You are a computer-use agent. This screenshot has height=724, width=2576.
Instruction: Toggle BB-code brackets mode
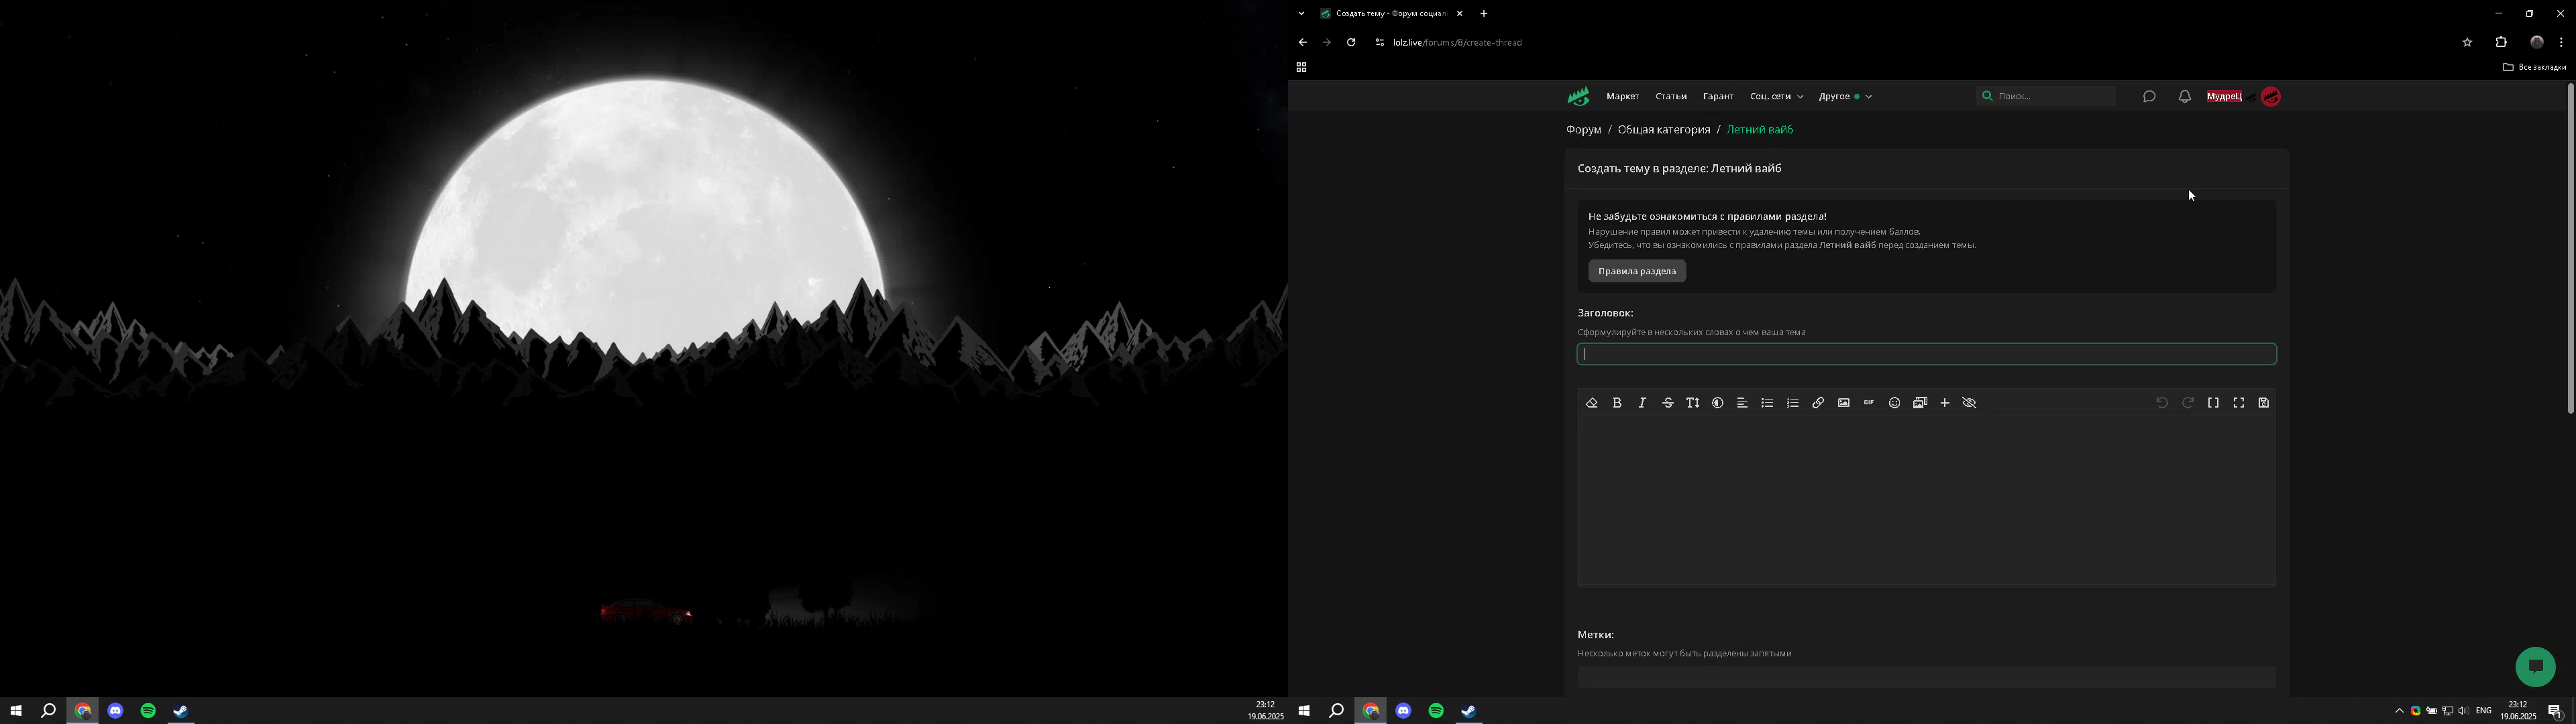[x=2213, y=403]
